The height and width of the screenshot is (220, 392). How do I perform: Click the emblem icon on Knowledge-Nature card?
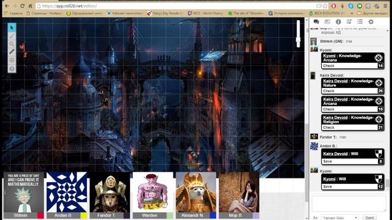pos(379,83)
